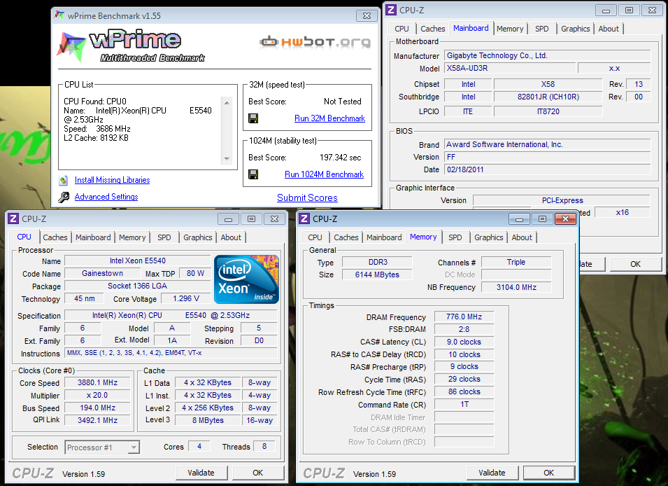668x486 pixels.
Task: Click Install Missing Libraries link
Action: 113,180
